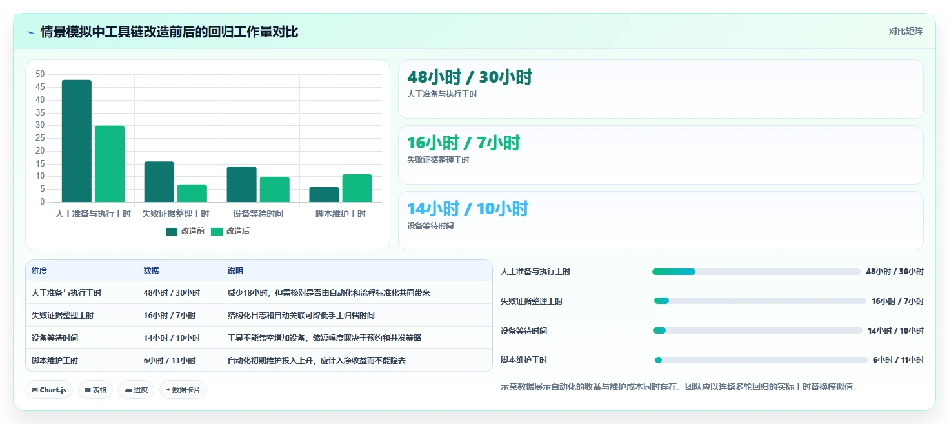Select table cell 人工准备与执行工时
Screen dimensions: 949x424
66,293
